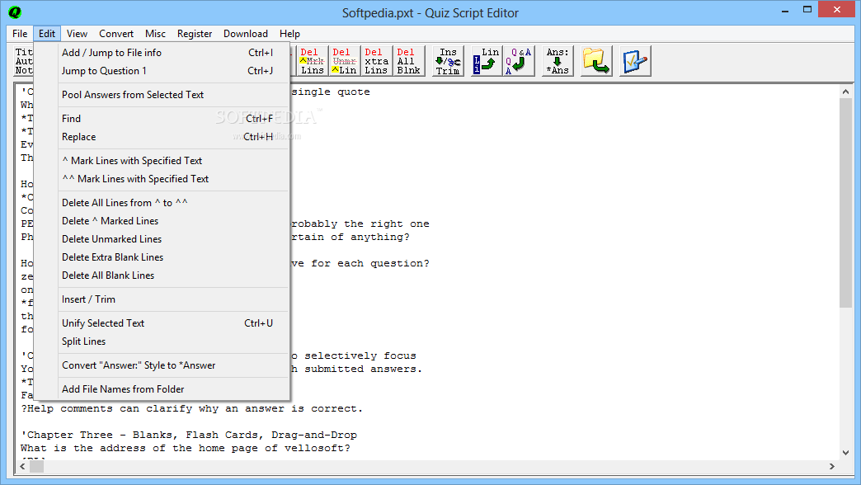Open the Misc menu

(155, 34)
